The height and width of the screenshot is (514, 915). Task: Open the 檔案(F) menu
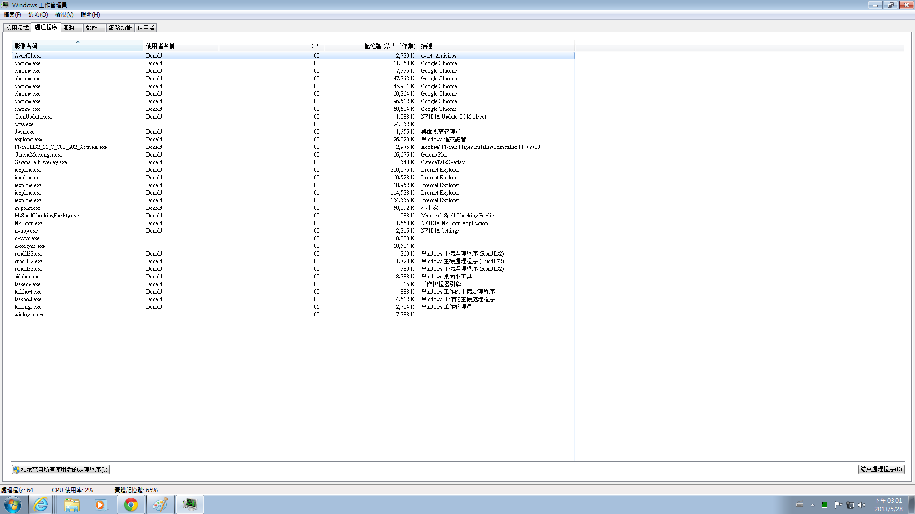(12, 15)
